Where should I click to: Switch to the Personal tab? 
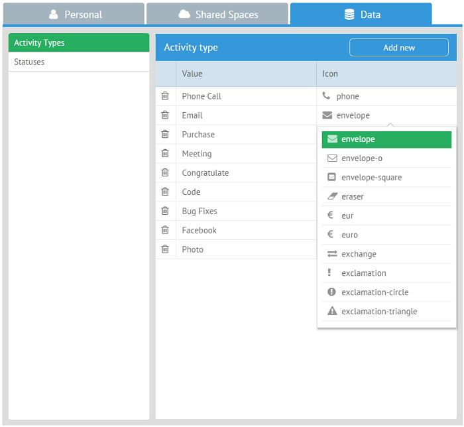click(74, 14)
